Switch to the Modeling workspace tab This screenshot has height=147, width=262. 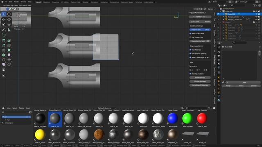[x=46, y=2]
